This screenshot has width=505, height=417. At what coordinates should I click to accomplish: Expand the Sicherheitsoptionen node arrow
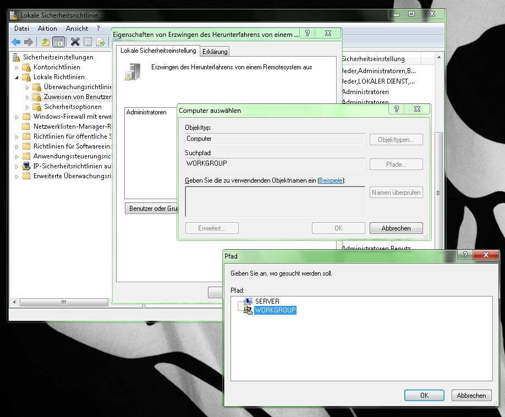pyautogui.click(x=28, y=107)
